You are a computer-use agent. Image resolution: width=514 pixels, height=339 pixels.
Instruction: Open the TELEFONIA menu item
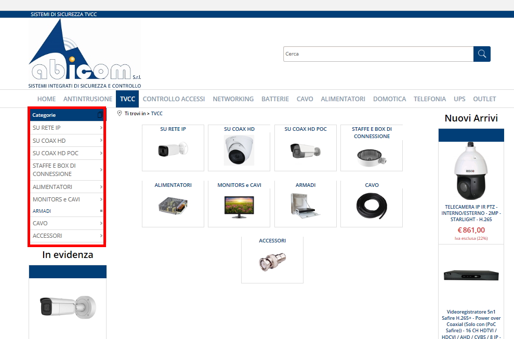[x=430, y=99]
